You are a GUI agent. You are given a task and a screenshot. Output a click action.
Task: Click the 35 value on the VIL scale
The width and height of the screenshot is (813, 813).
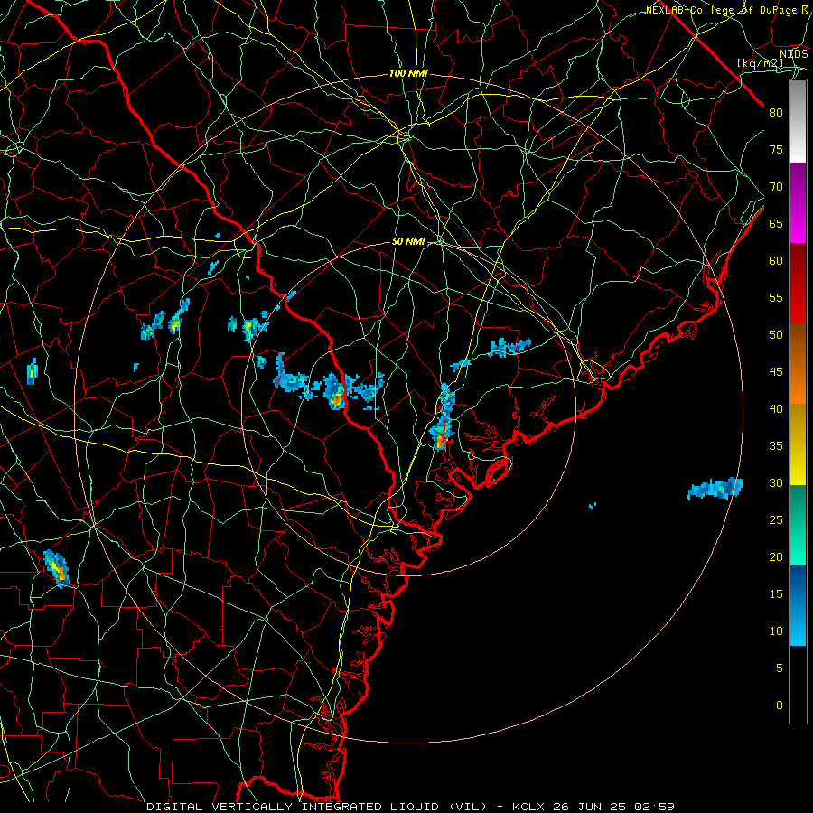tap(776, 446)
